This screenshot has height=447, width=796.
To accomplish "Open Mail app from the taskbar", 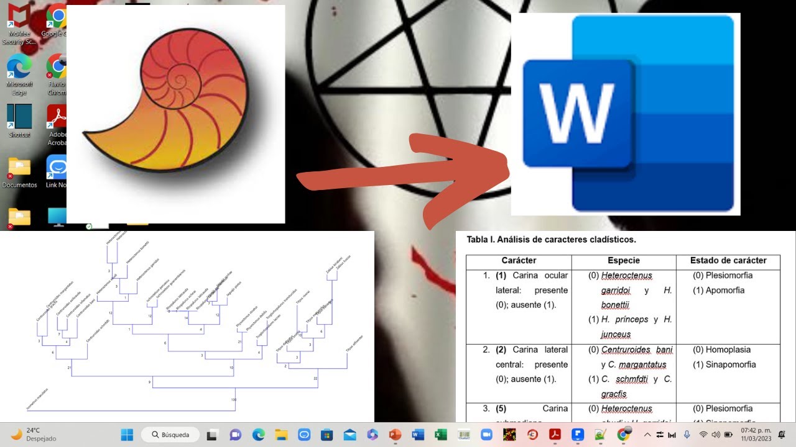I will coord(349,435).
